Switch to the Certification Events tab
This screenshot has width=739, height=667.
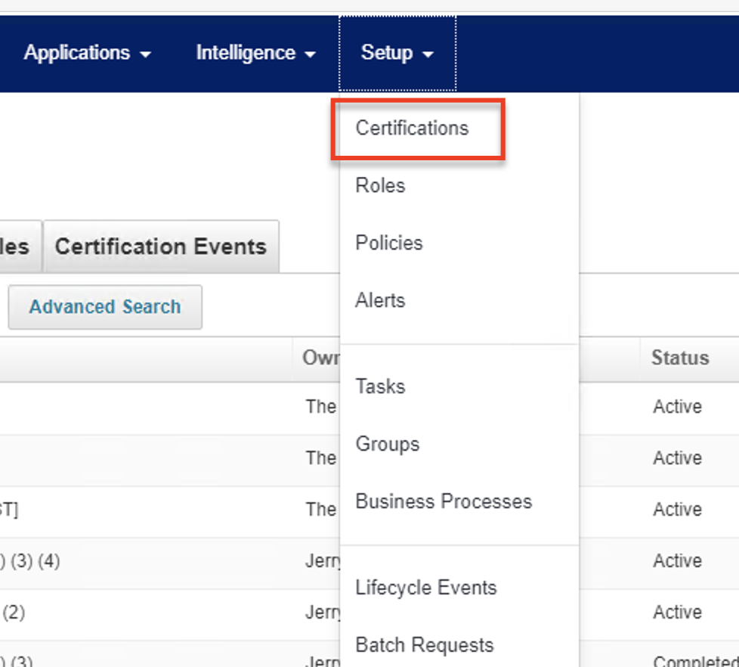[161, 247]
